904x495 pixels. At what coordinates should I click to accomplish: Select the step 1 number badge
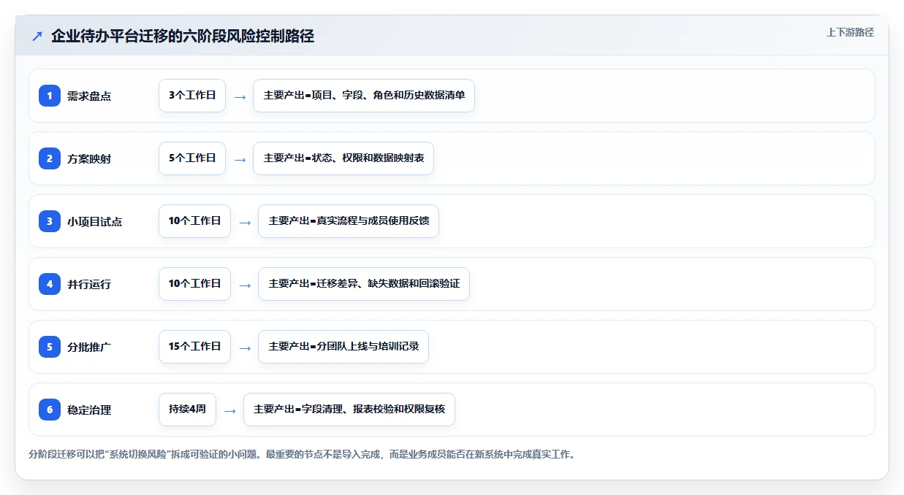coord(50,96)
